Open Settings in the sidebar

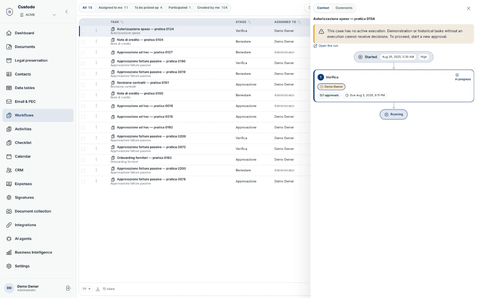[x=38, y=266]
